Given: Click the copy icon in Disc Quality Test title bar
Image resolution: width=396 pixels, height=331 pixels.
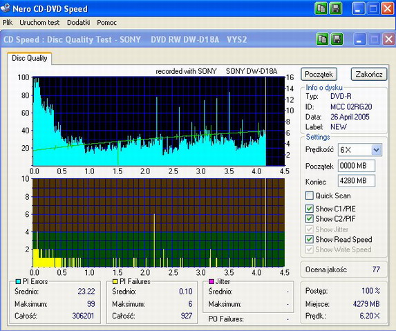Looking at the screenshot, I should click(322, 39).
